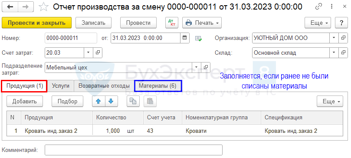This screenshot has height=158, width=351.
Task: Click the Добавить button
Action: 25,102
